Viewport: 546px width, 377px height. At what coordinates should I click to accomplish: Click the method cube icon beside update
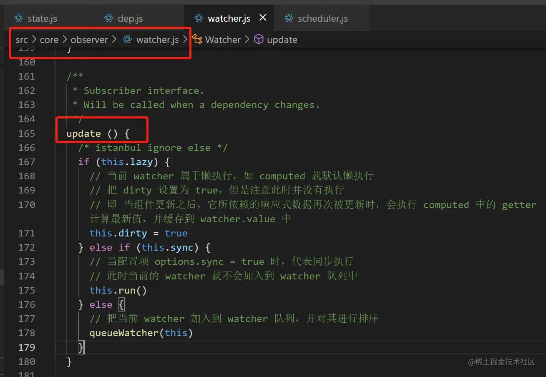[x=259, y=40]
